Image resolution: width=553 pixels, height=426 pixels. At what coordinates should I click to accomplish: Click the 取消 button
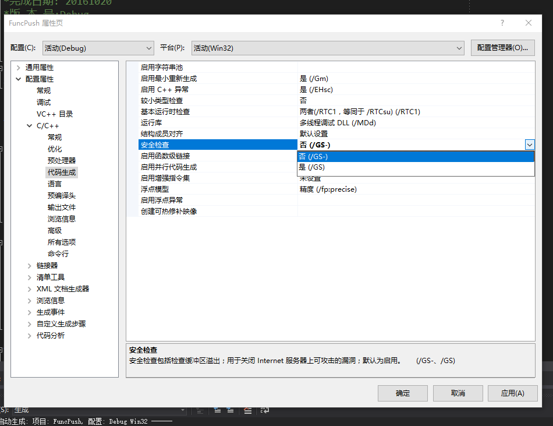pos(458,393)
